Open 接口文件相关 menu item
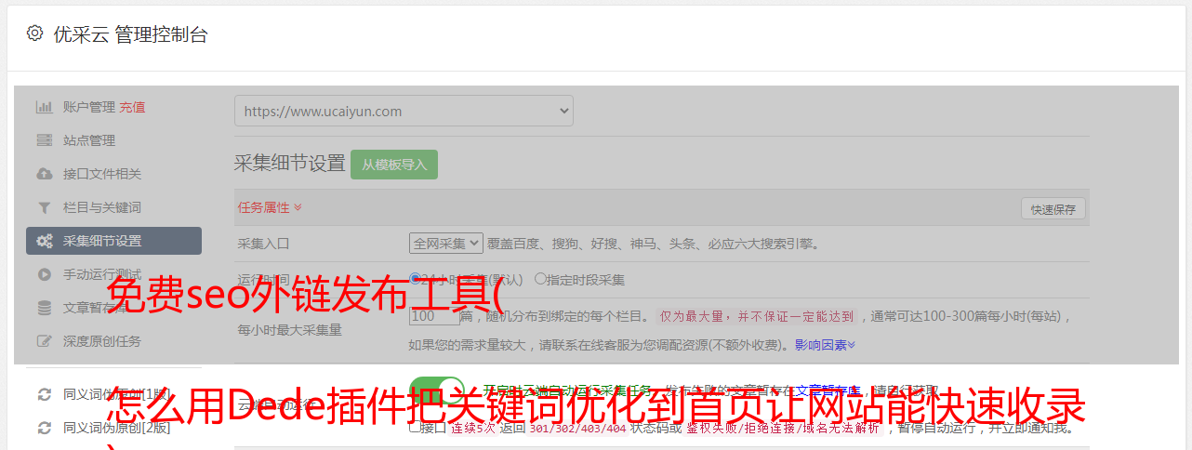The height and width of the screenshot is (450, 1192). pyautogui.click(x=102, y=174)
